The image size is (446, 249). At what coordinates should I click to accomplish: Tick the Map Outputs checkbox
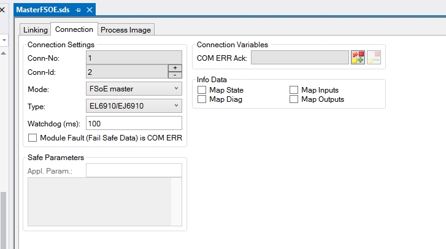[293, 99]
